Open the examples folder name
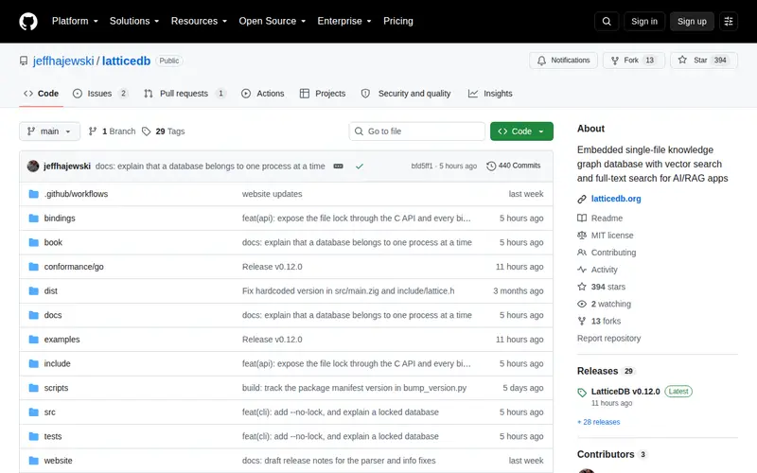The height and width of the screenshot is (473, 757). pos(62,340)
